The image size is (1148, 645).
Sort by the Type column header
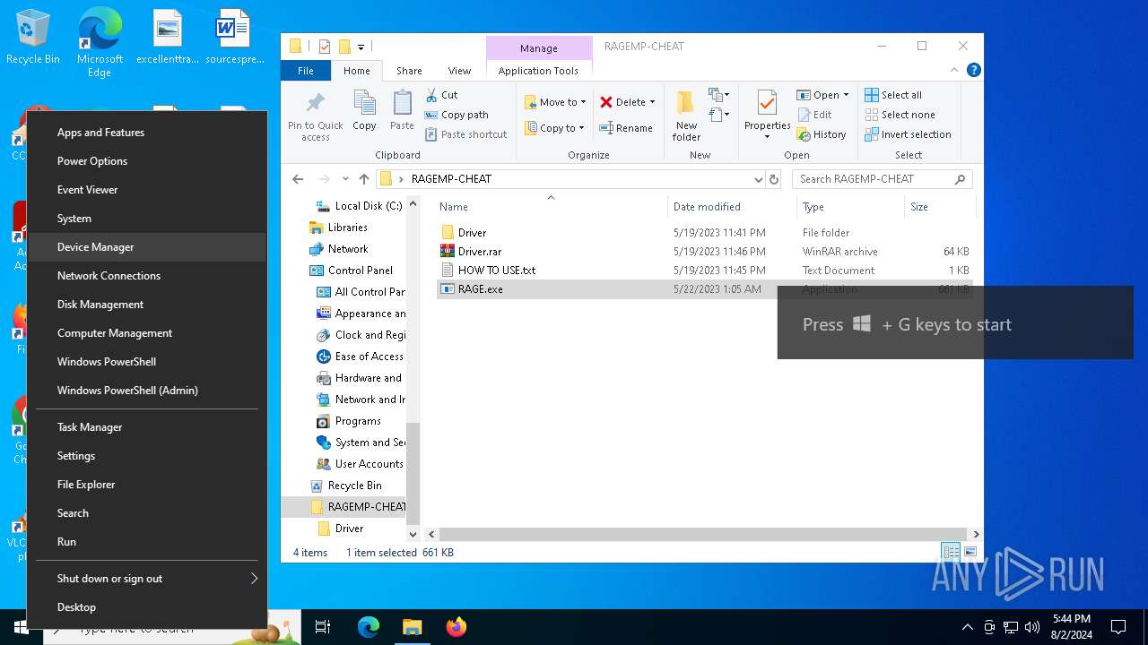point(850,206)
